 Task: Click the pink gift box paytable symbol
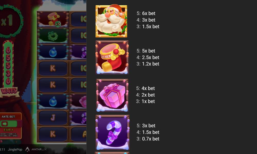point(112,95)
